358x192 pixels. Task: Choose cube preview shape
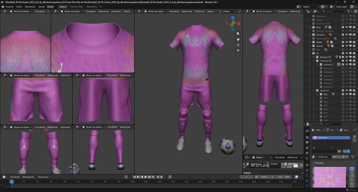[352, 176]
